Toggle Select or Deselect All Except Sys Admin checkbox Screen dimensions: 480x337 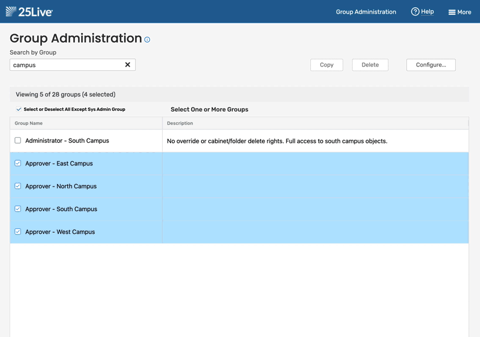tap(19, 109)
